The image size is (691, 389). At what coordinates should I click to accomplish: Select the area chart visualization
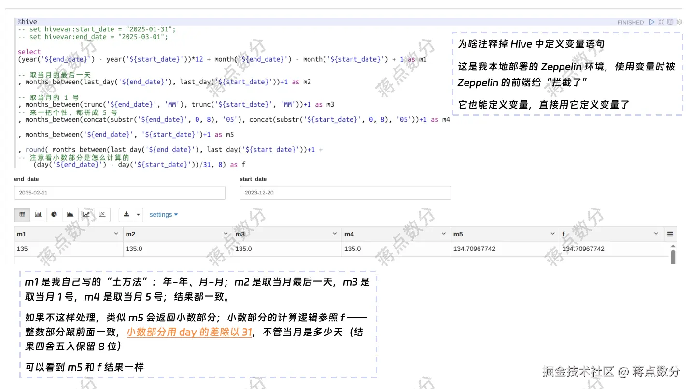[x=70, y=214]
